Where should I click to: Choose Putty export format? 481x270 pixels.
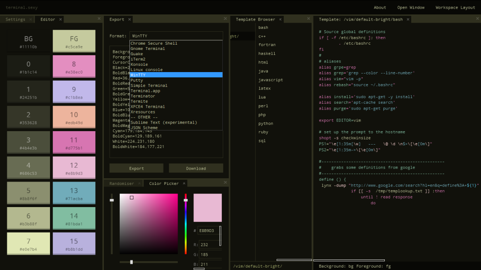click(176, 80)
